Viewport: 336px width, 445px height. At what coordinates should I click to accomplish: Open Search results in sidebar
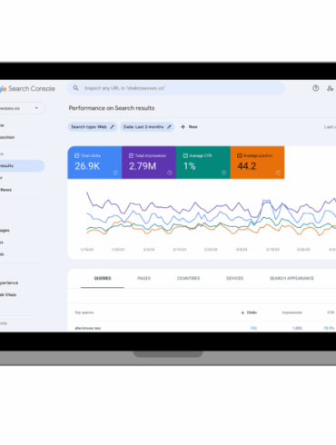click(22, 165)
